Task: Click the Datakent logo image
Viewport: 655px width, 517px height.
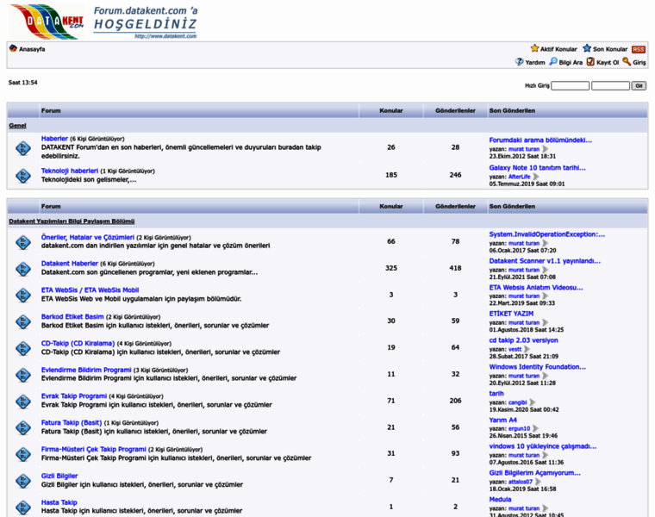Action: point(47,22)
